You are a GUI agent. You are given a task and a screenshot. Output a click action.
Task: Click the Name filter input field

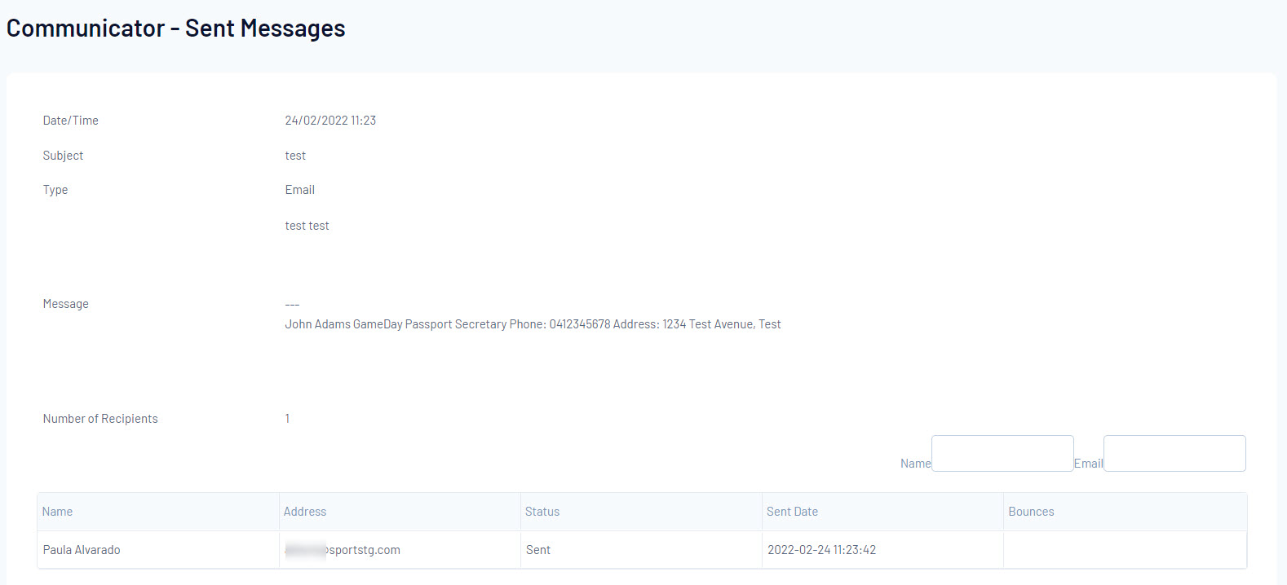tap(1002, 453)
